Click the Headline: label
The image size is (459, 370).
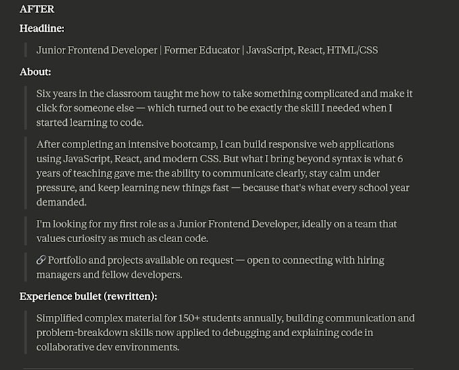42,28
